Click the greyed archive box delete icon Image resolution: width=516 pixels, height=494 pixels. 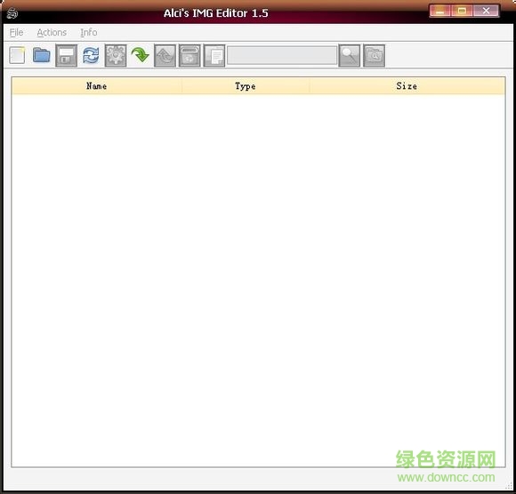(x=189, y=55)
